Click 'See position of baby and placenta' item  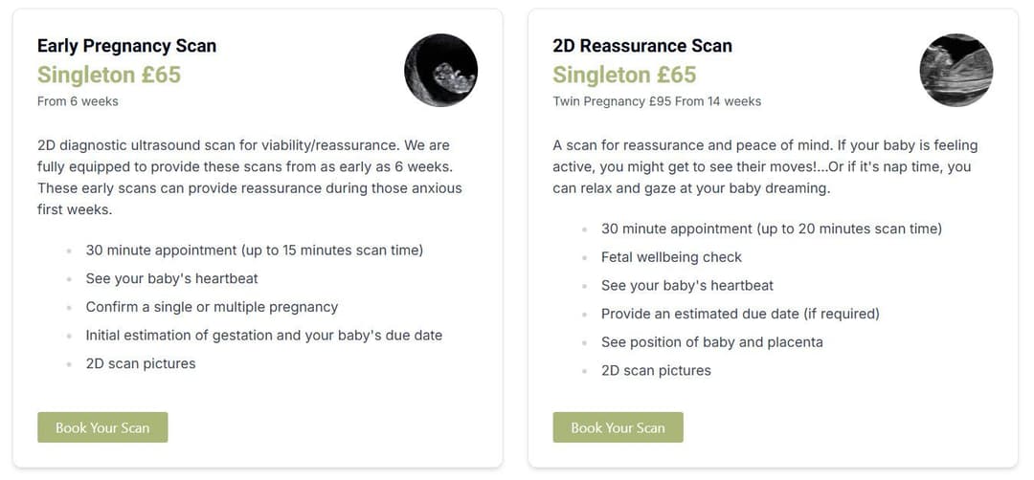click(711, 342)
